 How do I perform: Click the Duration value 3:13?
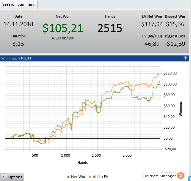point(18,44)
